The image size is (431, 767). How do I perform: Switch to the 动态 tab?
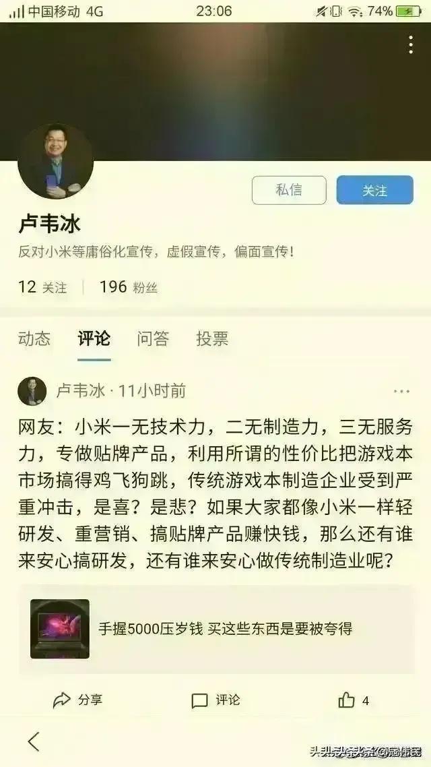(34, 338)
